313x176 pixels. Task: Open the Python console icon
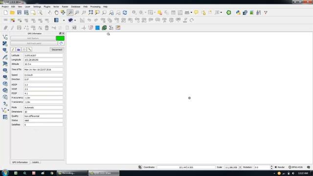(238, 13)
